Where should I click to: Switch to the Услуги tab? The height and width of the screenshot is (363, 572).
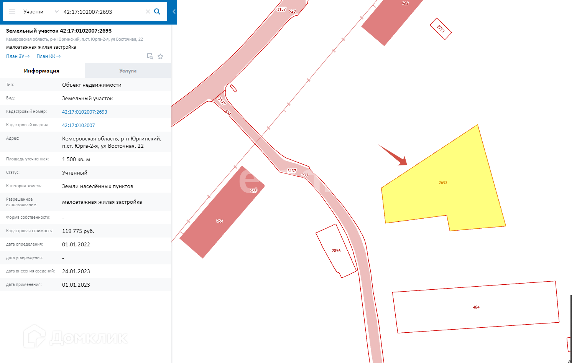pos(128,71)
